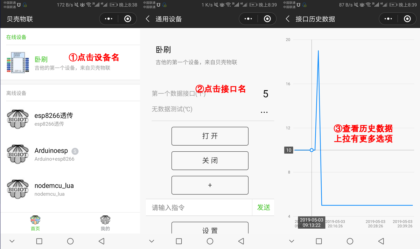
Task: Tap circle close icon on 通用设备 screen
Action: (x=267, y=19)
